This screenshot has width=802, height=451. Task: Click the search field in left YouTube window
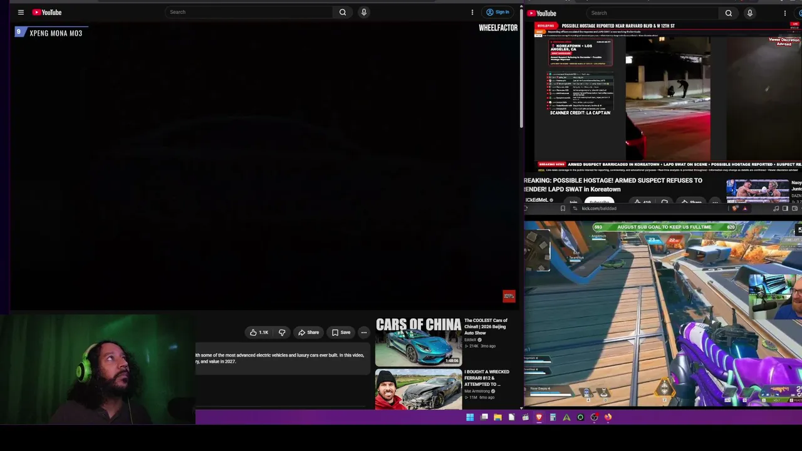coord(249,12)
